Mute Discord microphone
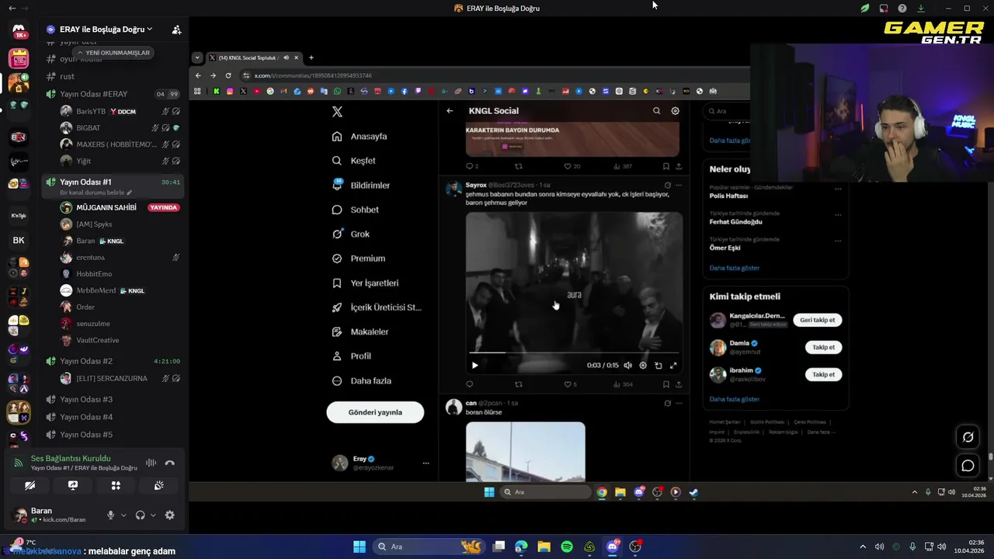 pos(110,515)
